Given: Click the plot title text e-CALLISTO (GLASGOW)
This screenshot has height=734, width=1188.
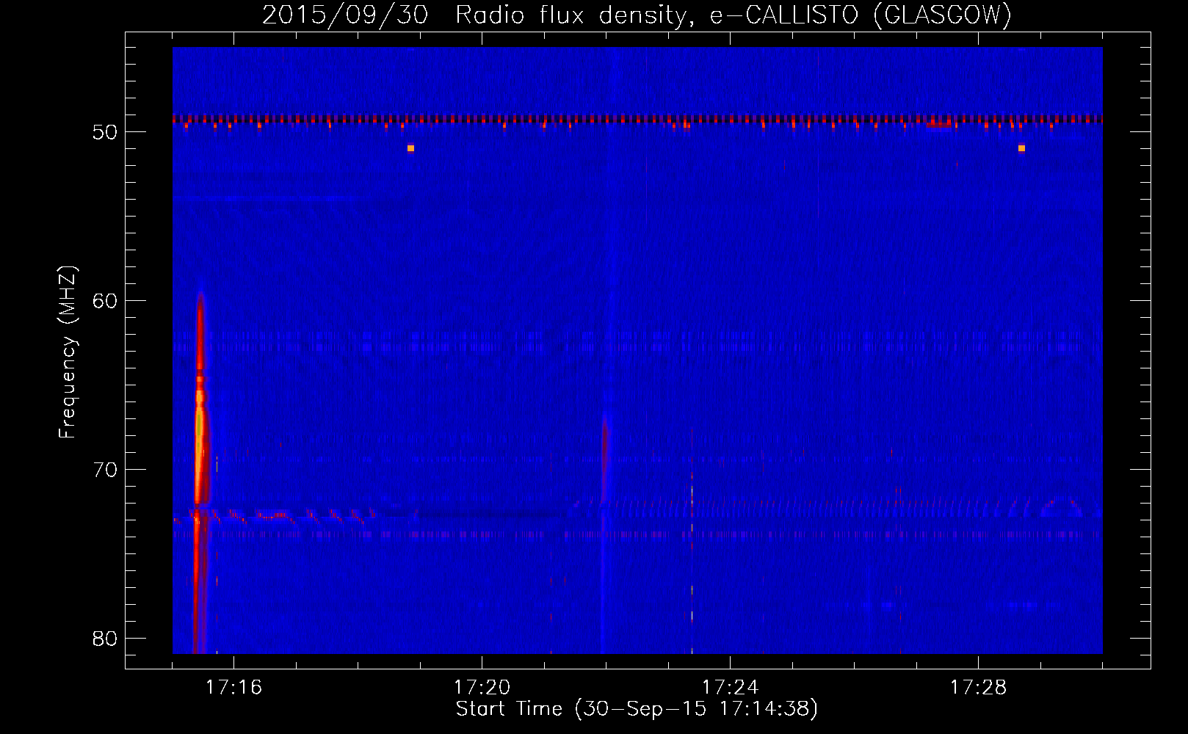Looking at the screenshot, I should coord(861,15).
